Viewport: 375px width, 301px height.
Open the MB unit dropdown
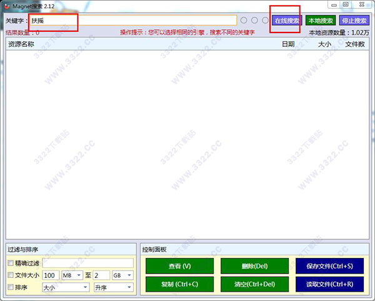pos(71,275)
